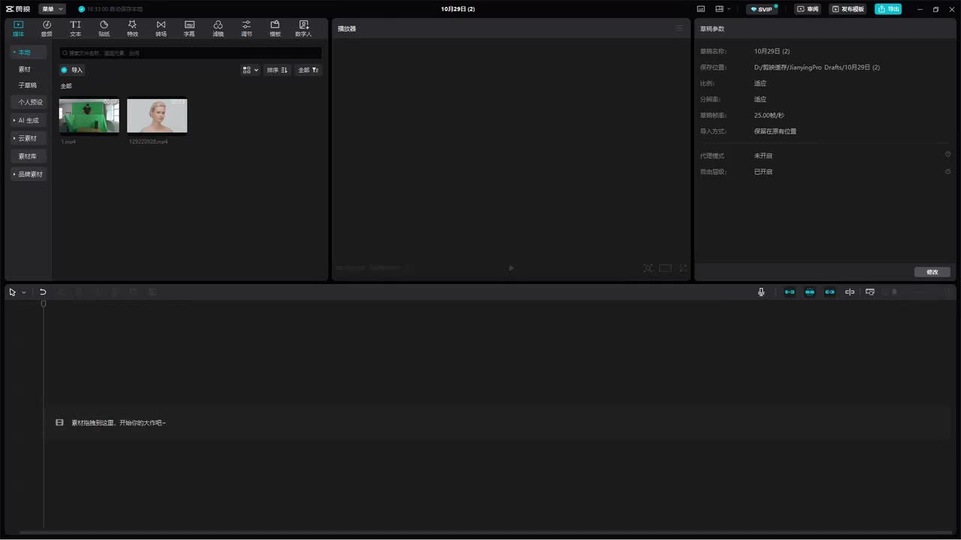Open the 菜单 menu dropdown
Image resolution: width=961 pixels, height=540 pixels.
pyautogui.click(x=53, y=9)
